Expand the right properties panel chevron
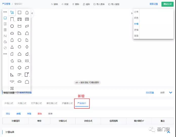This screenshot has height=137, width=176. click(x=132, y=13)
